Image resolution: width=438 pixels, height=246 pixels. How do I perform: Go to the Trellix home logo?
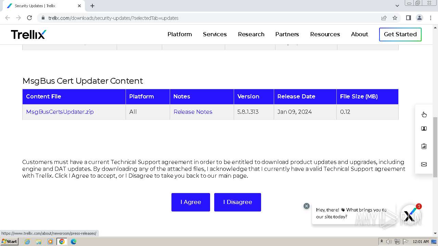point(28,34)
